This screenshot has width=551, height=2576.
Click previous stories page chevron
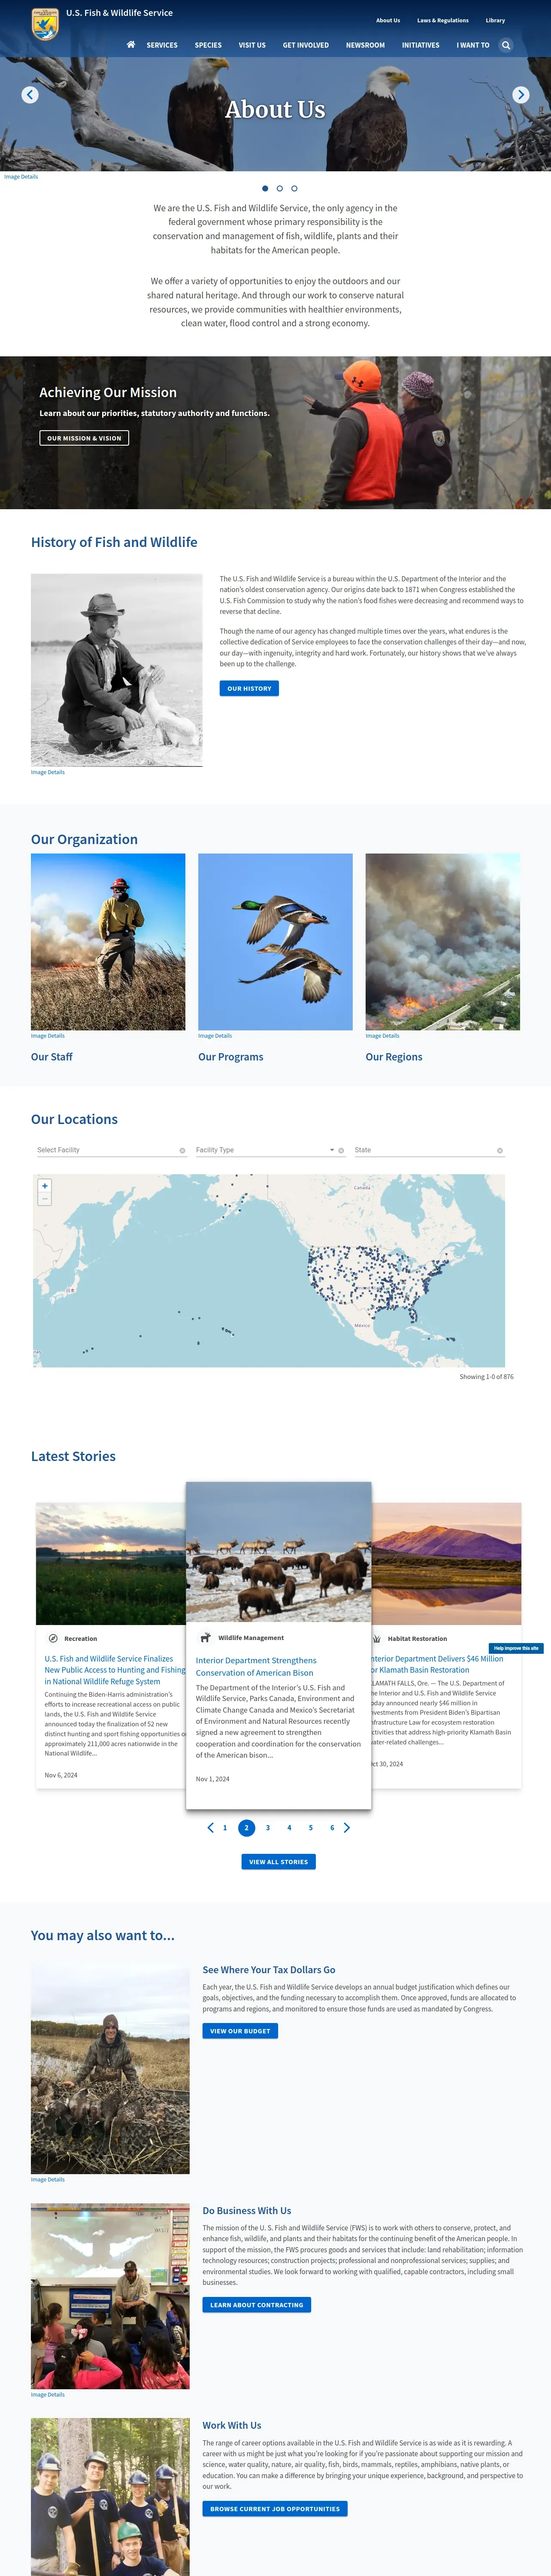pyautogui.click(x=210, y=1828)
